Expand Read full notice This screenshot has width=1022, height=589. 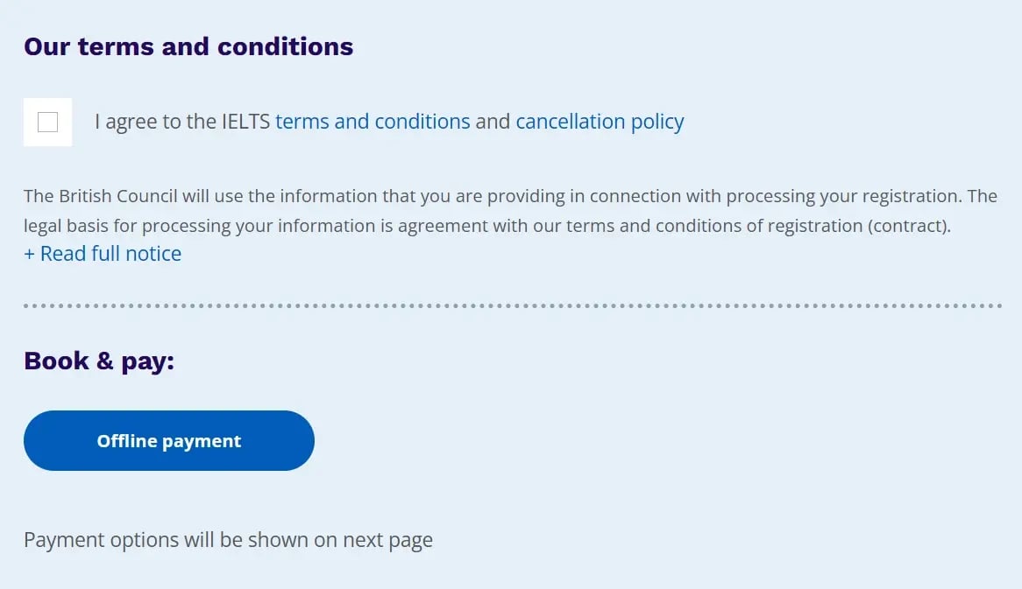tap(103, 253)
